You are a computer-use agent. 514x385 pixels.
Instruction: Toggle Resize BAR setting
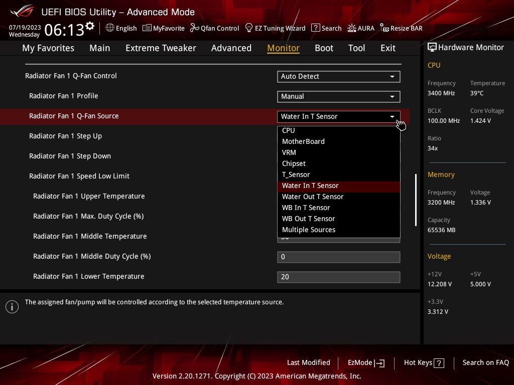point(406,29)
